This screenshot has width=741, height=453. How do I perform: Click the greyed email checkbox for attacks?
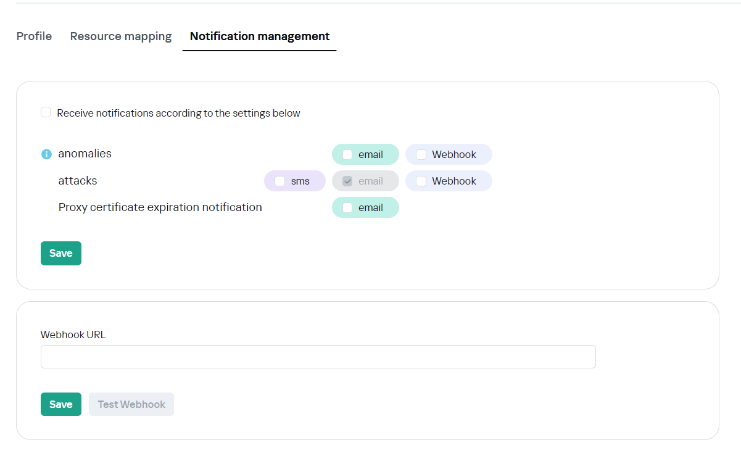[347, 181]
